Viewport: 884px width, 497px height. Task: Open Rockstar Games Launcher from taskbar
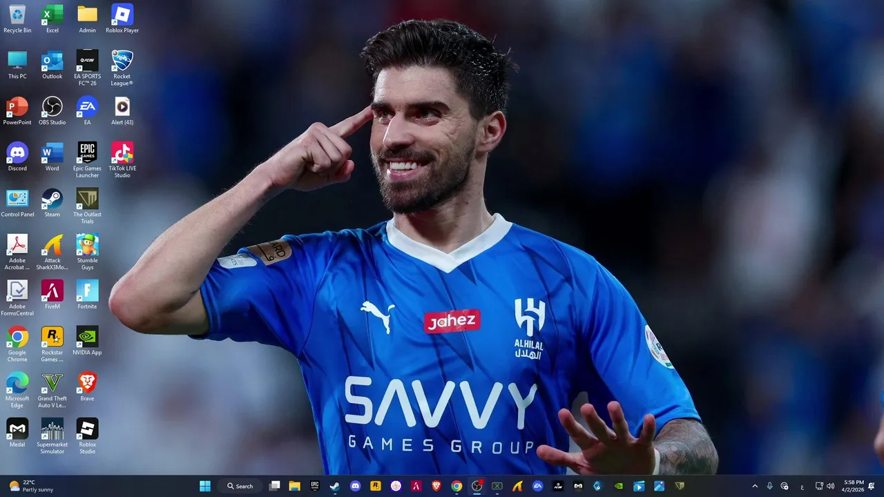click(376, 486)
